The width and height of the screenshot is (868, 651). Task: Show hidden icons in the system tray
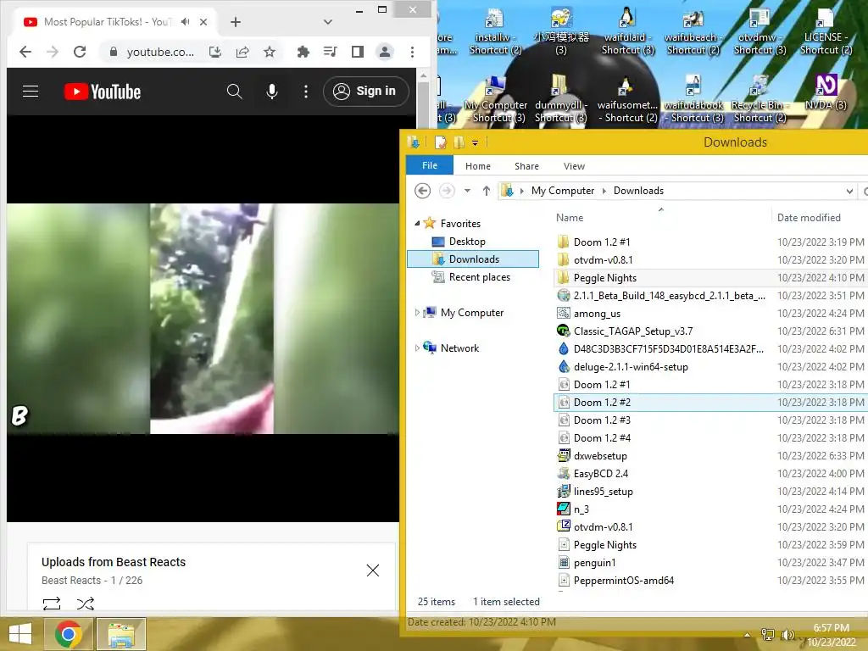point(748,635)
